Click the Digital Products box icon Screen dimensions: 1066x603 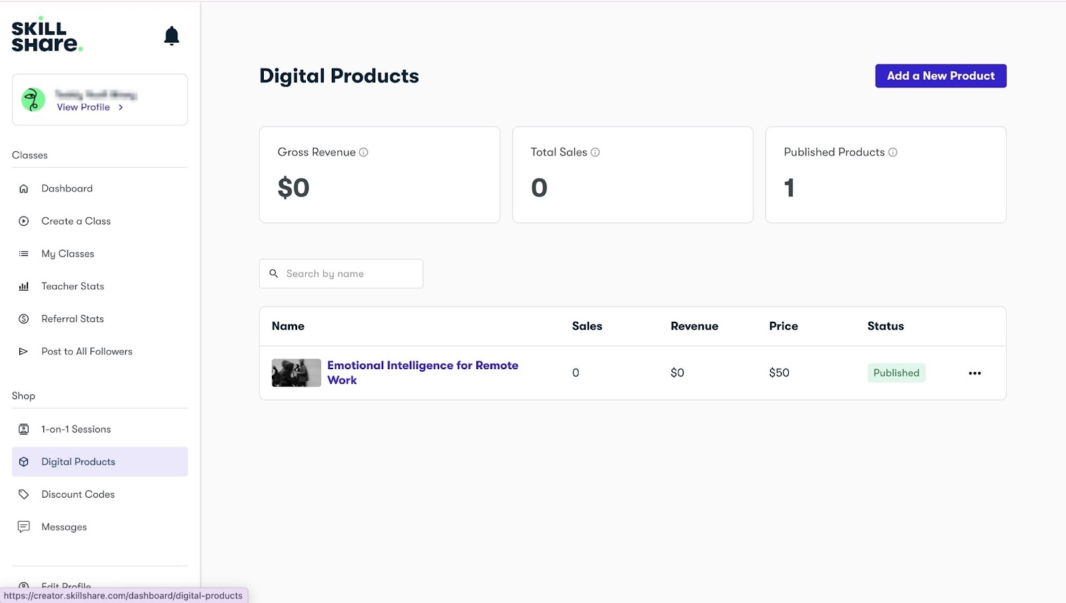24,462
